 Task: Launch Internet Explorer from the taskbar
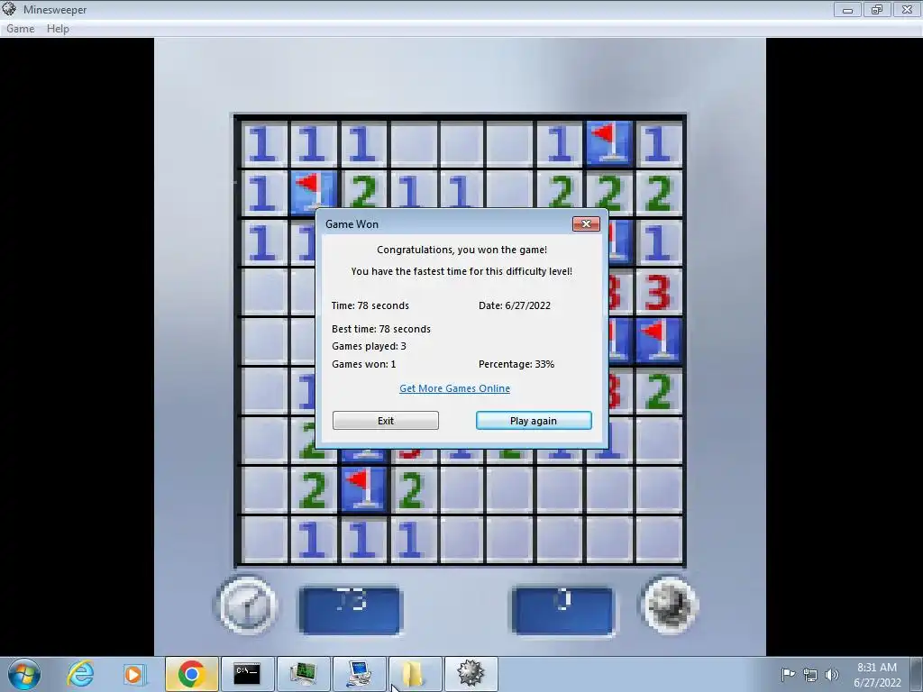(x=80, y=674)
